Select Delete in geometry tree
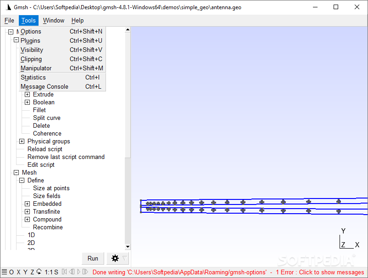Screen dimensions: 368x278 point(41,125)
